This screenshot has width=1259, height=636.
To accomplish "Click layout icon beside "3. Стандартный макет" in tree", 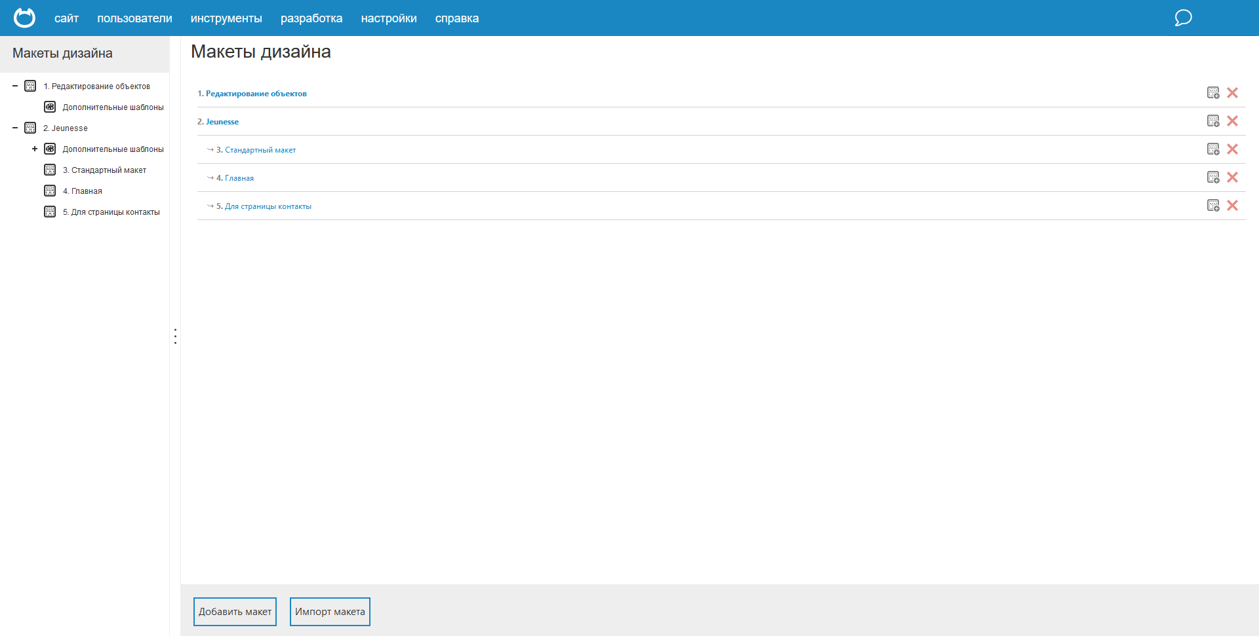I will click(x=50, y=170).
